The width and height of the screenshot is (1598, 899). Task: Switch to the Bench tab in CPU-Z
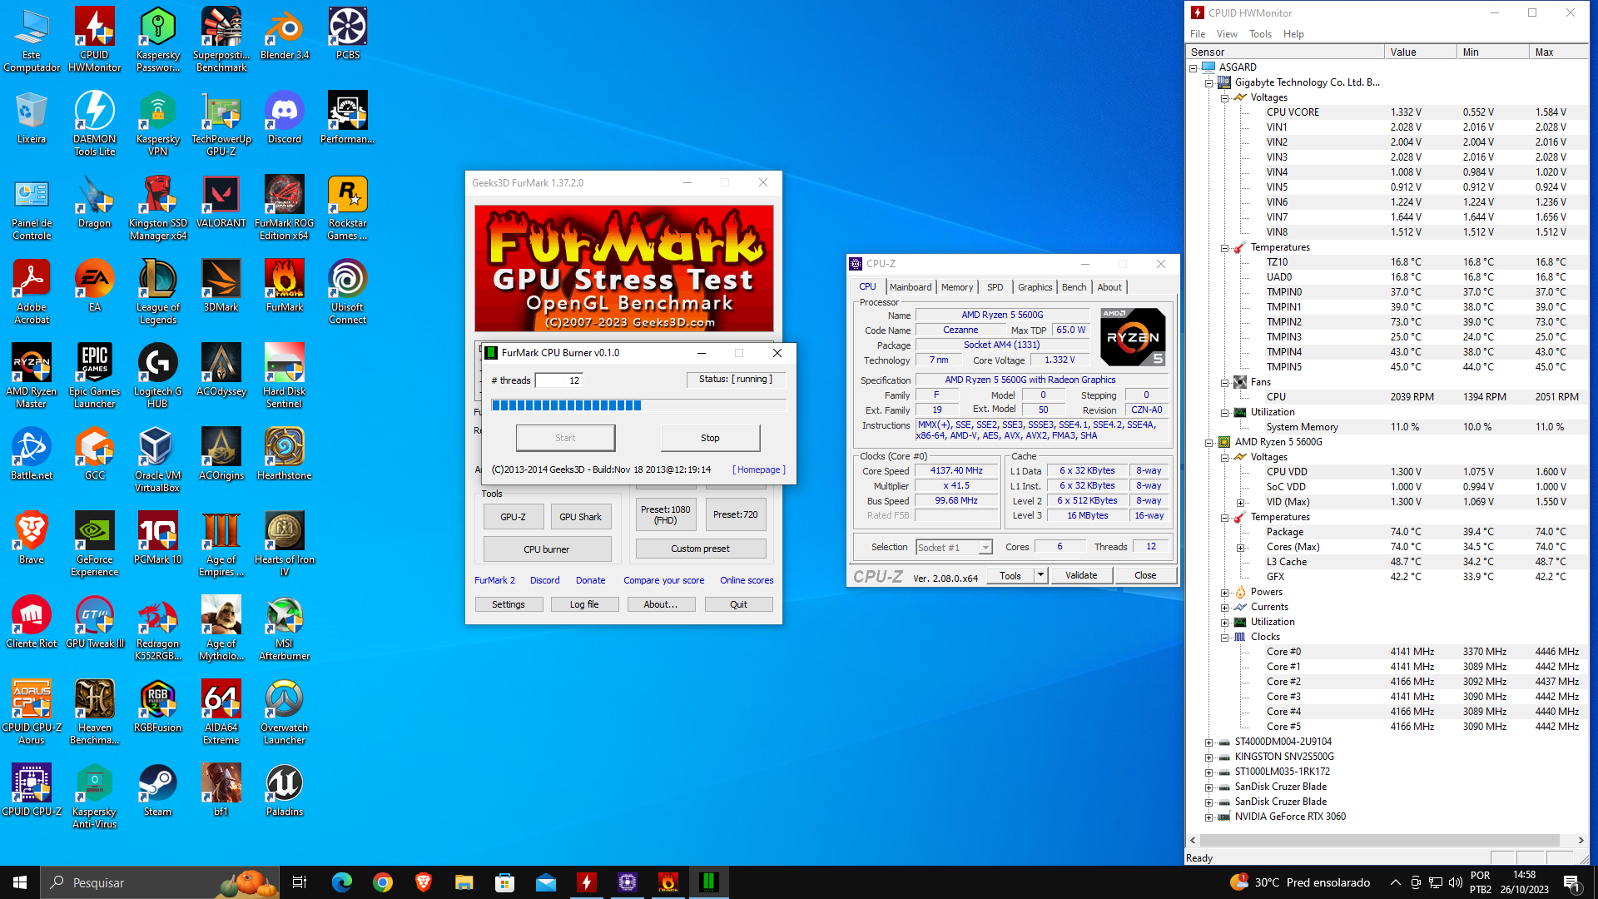click(1074, 287)
